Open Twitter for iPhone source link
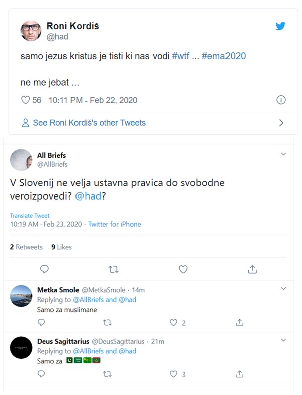302x395 pixels. pos(115,224)
